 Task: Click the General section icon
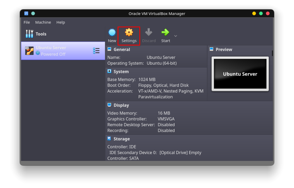(109, 49)
